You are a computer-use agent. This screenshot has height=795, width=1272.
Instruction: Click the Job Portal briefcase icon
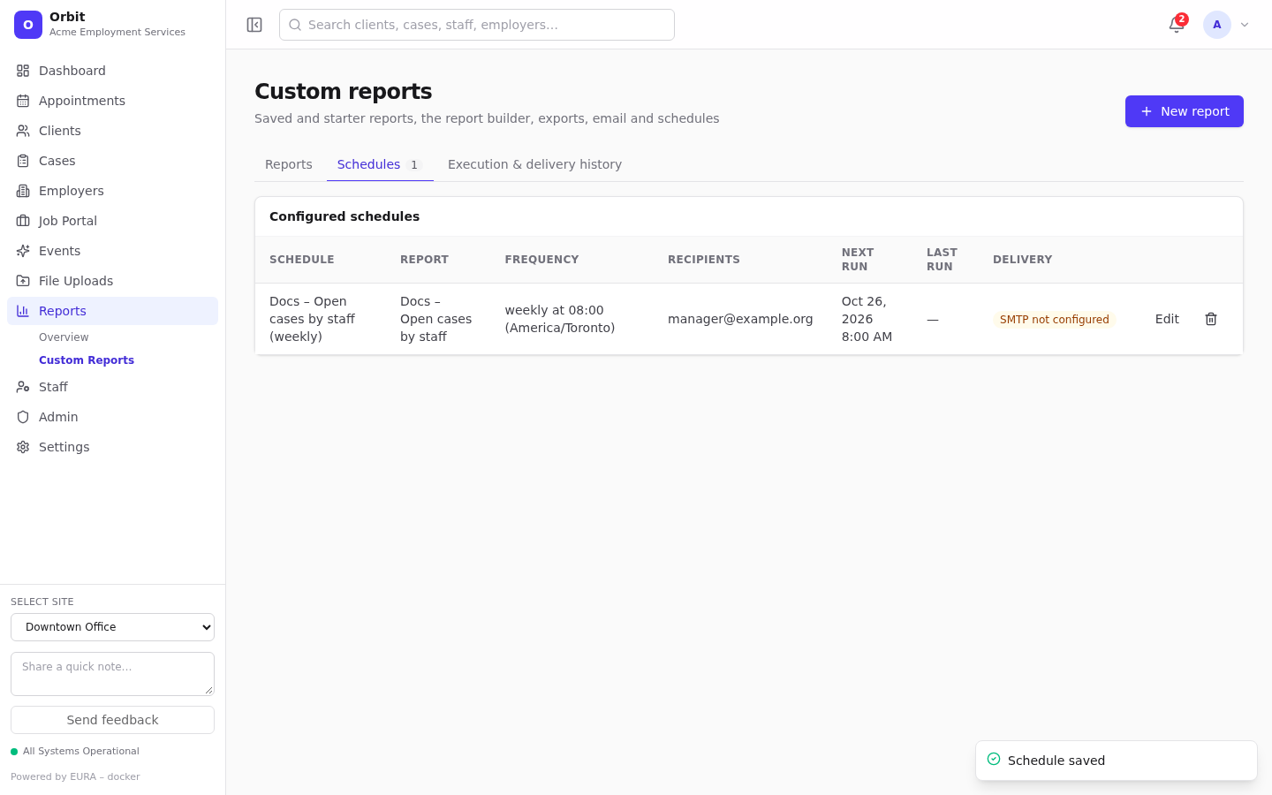(x=23, y=221)
